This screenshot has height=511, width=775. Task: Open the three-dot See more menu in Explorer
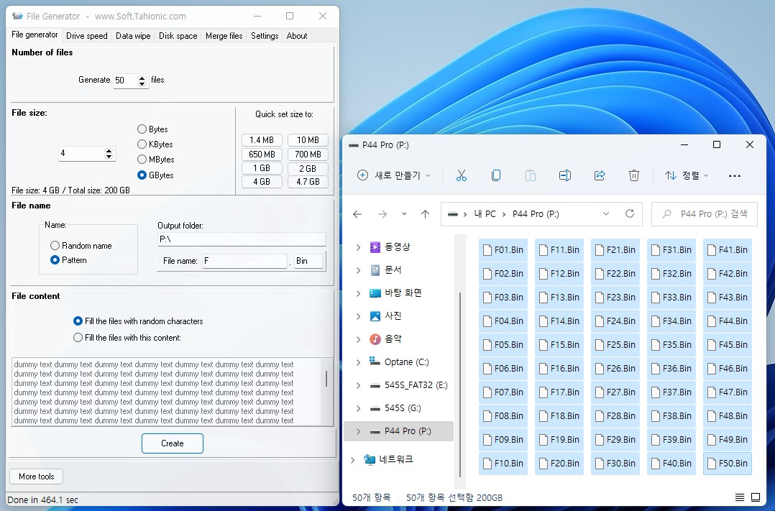coord(735,176)
